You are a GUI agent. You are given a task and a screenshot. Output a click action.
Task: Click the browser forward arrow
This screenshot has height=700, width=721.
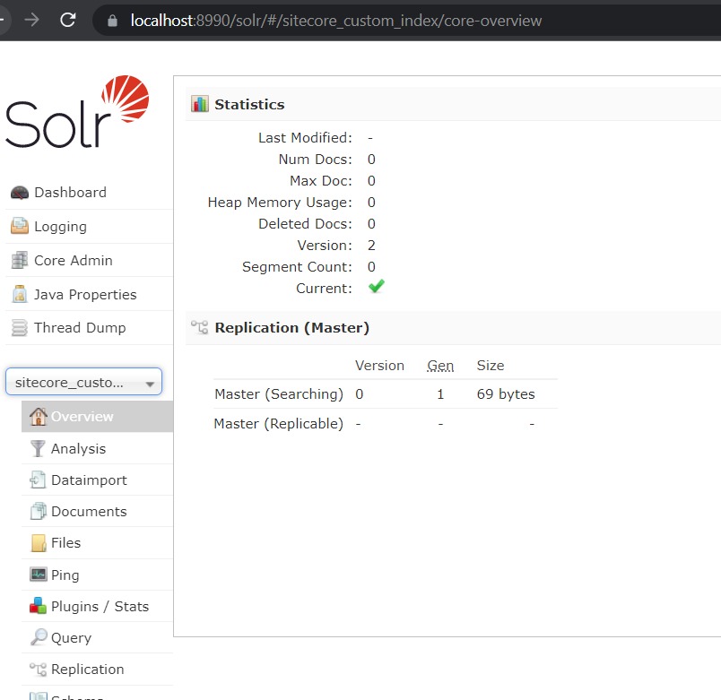point(31,20)
